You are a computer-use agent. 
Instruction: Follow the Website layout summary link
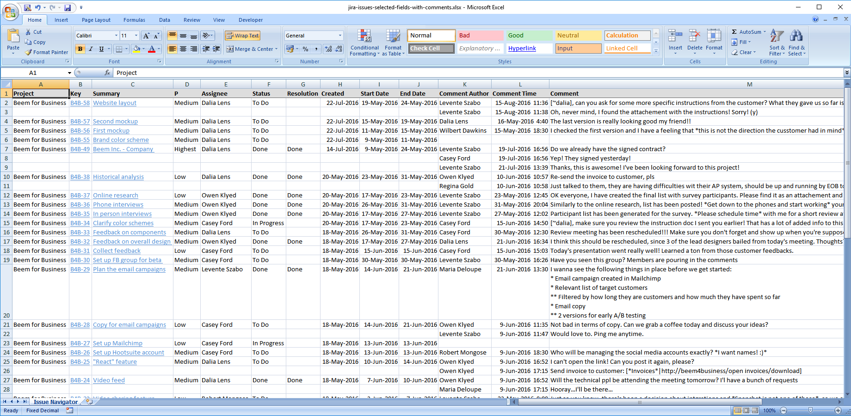[x=115, y=103]
